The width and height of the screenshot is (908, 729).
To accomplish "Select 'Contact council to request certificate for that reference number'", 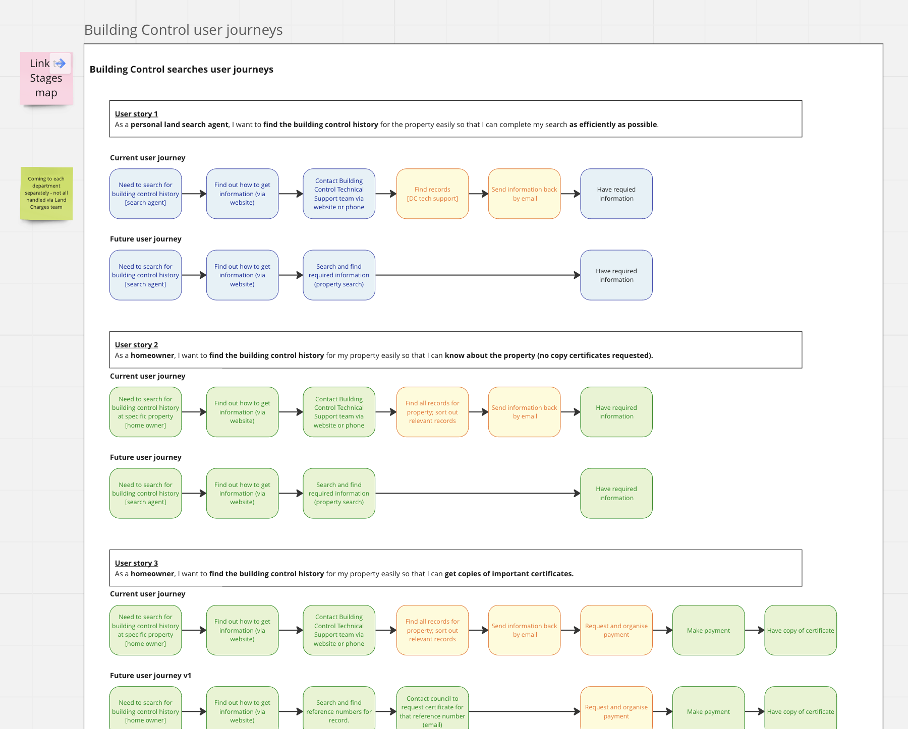I will click(432, 711).
